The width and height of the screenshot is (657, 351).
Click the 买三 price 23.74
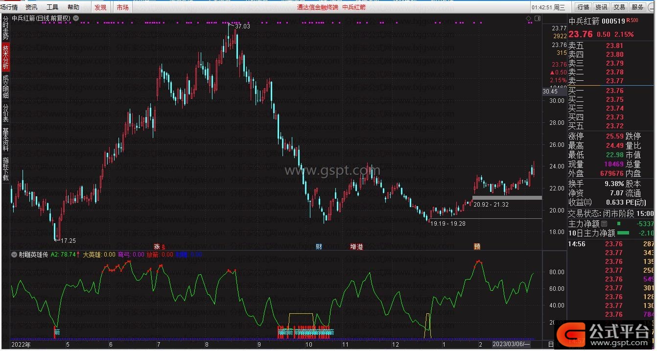tap(615, 108)
